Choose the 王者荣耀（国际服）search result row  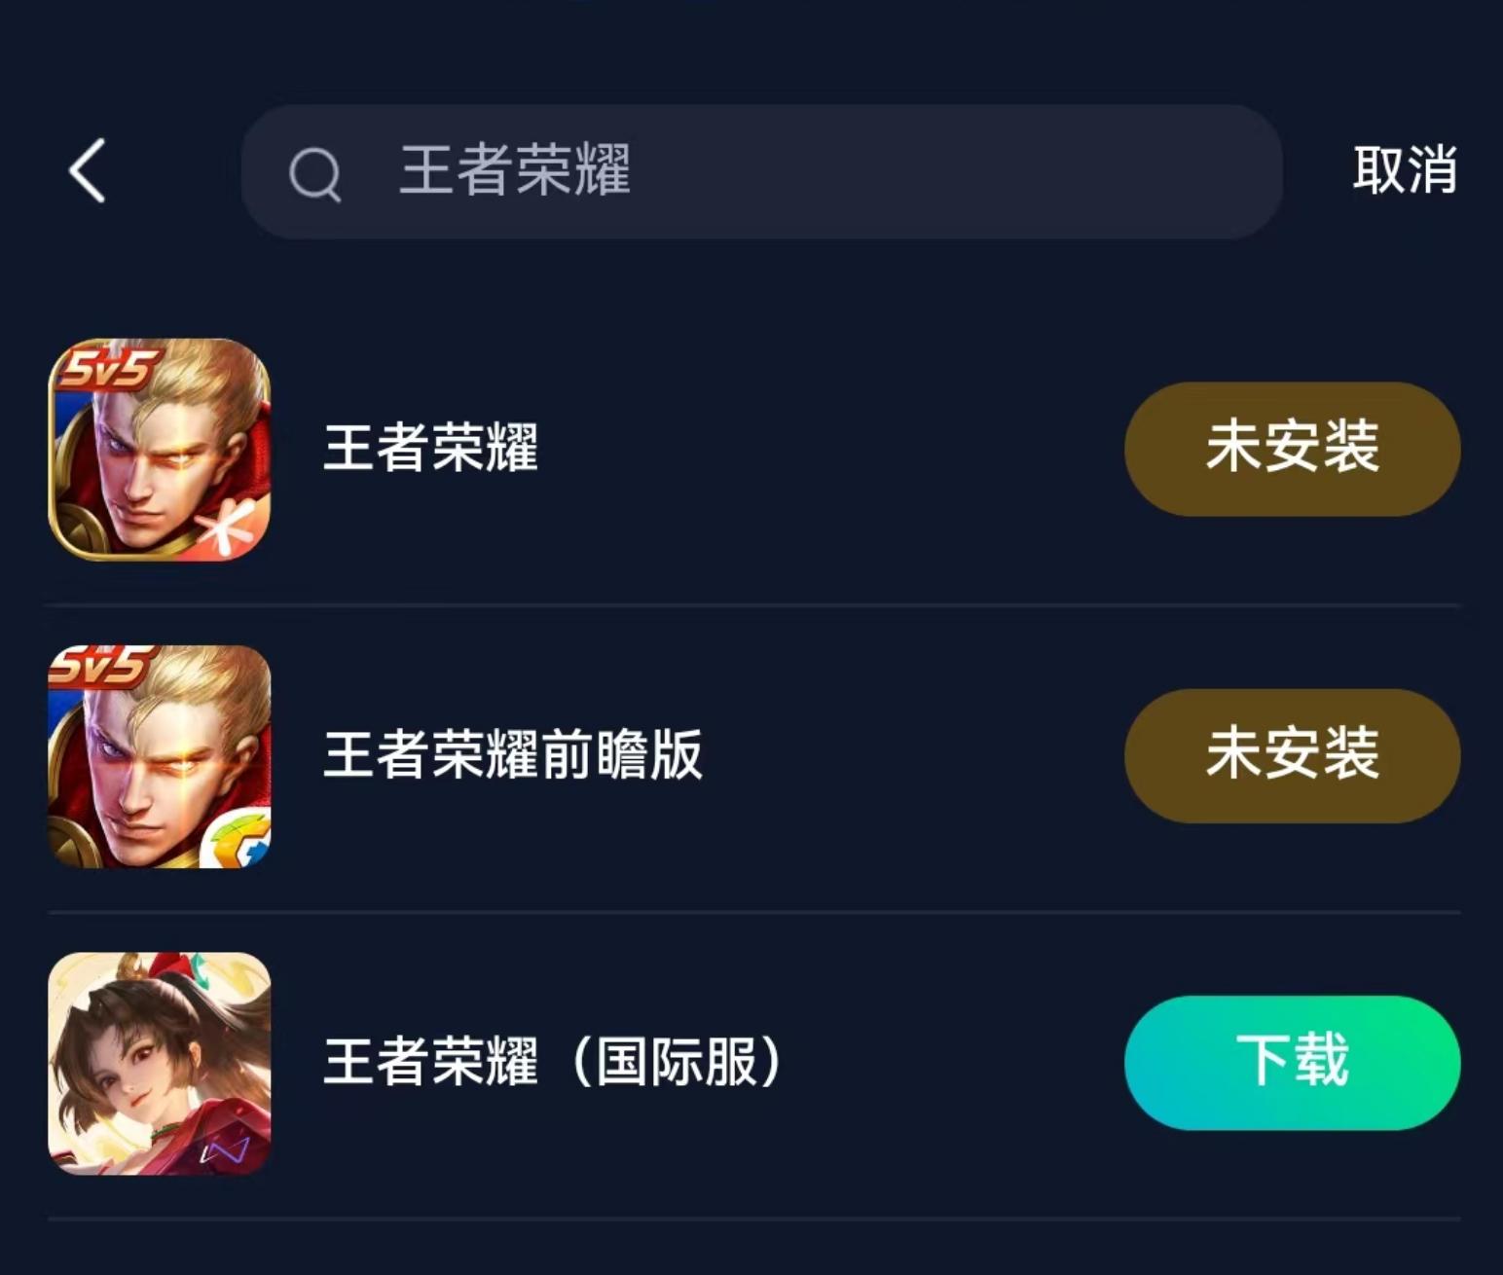pyautogui.click(x=753, y=1065)
